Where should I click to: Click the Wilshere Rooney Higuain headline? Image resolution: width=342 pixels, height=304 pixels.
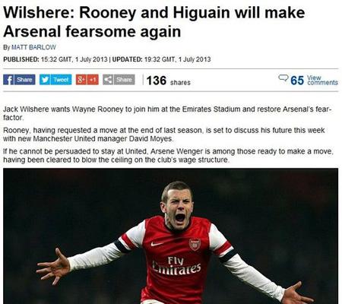[x=154, y=22]
